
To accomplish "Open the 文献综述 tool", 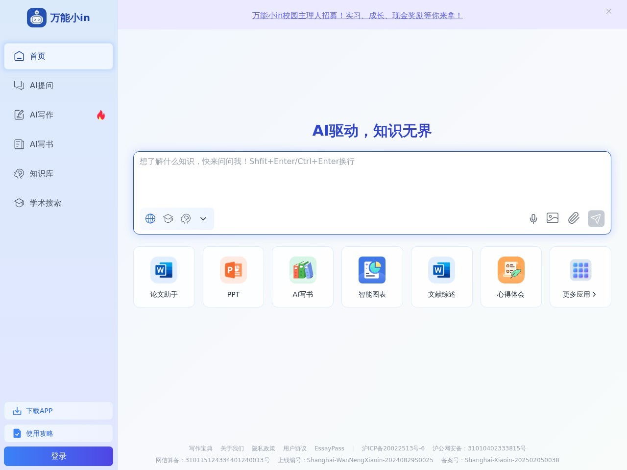I will [x=441, y=276].
